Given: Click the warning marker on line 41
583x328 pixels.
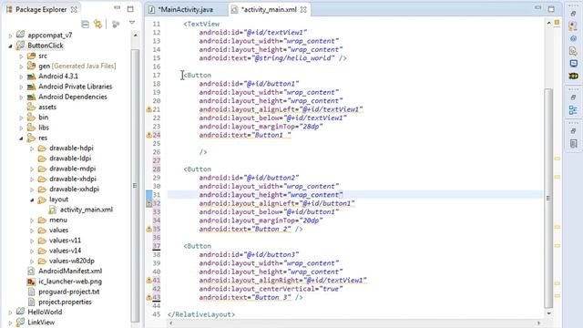Looking at the screenshot, I should (x=148, y=281).
